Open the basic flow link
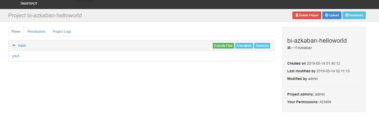Image resolution: width=379 pixels, height=131 pixels. [x=22, y=45]
